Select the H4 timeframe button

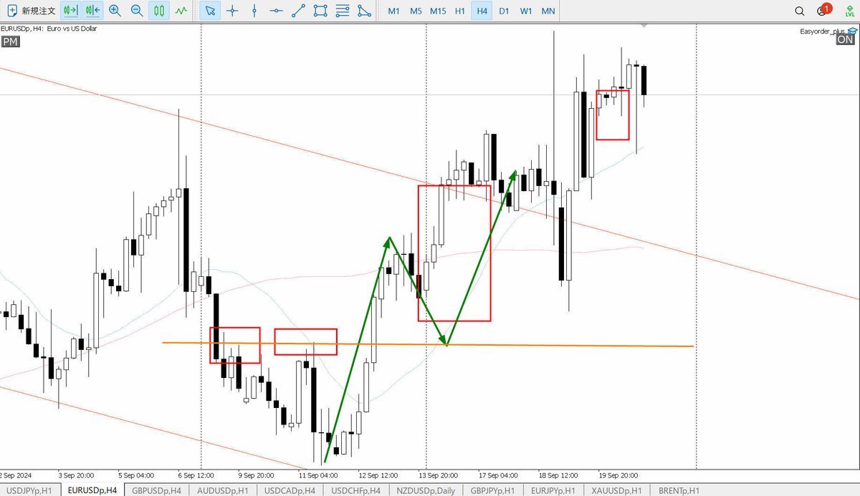(482, 11)
